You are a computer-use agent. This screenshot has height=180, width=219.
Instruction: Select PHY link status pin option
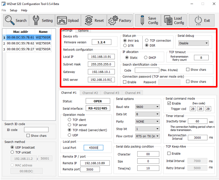(x=131, y=41)
